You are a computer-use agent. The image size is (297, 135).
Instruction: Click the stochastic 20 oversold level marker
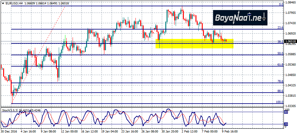coord(286,124)
